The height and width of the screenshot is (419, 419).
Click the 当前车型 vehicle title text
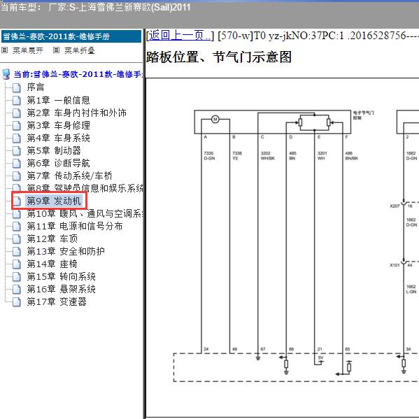pos(95,7)
